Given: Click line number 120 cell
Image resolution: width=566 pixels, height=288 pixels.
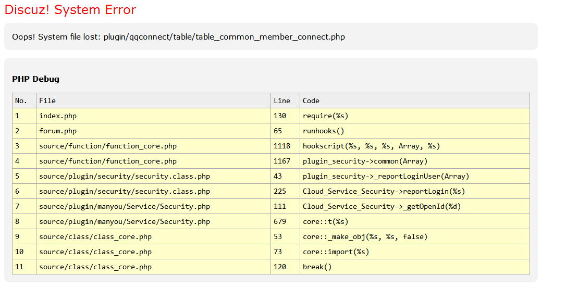Looking at the screenshot, I should 285,267.
